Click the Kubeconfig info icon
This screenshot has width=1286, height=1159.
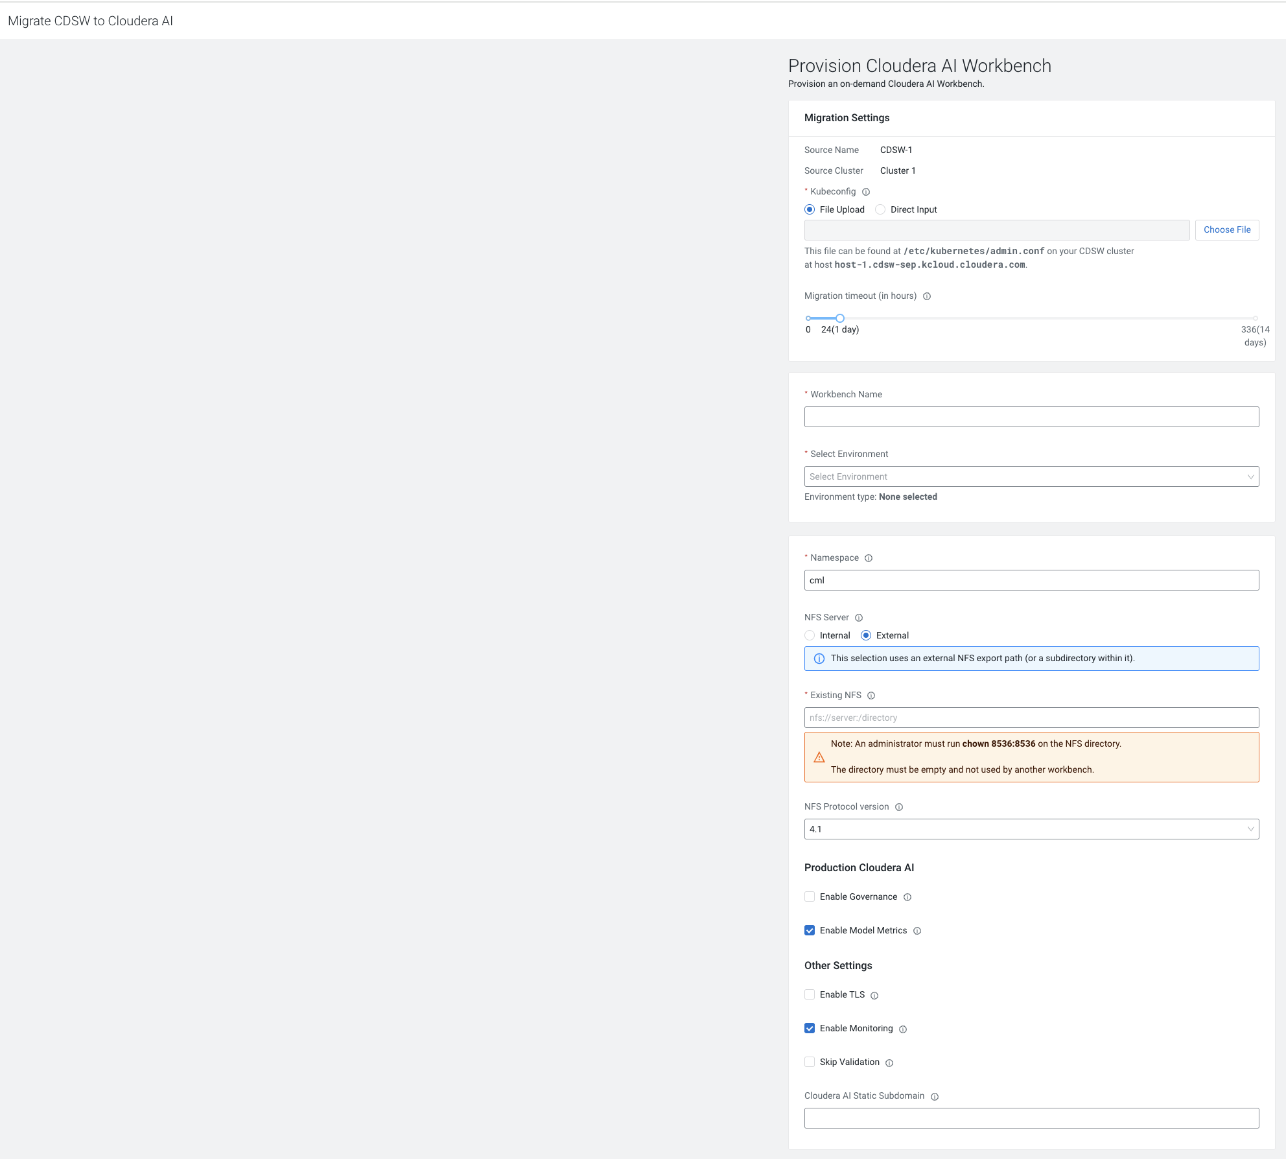tap(866, 192)
